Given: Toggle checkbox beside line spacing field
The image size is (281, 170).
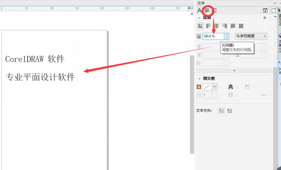Looking at the screenshot, I should point(232,37).
